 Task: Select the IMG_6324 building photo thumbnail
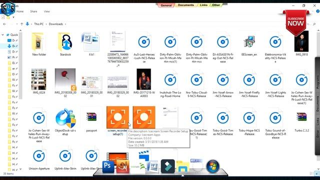coord(39,81)
